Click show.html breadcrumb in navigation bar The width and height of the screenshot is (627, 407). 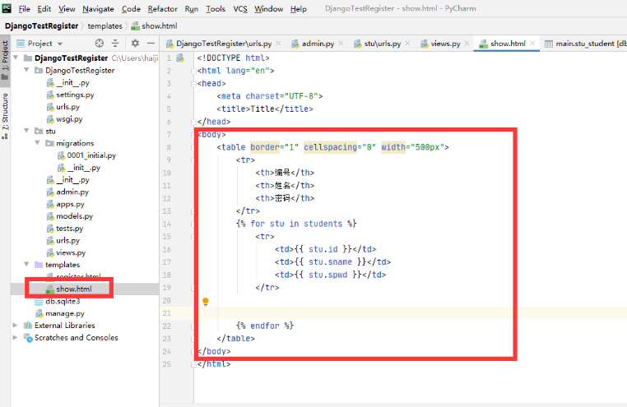[x=155, y=26]
